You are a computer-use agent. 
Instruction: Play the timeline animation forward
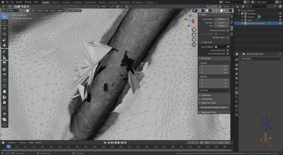coord(118,142)
